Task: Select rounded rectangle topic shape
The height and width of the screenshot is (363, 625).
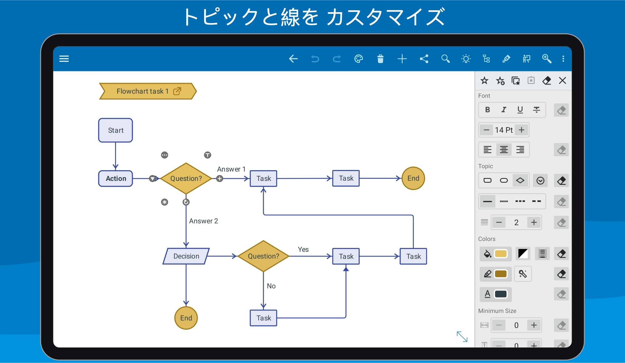Action: pyautogui.click(x=487, y=181)
